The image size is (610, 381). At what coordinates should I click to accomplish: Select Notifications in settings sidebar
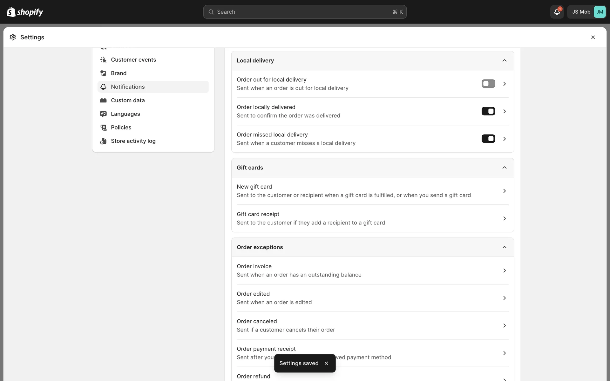[128, 87]
